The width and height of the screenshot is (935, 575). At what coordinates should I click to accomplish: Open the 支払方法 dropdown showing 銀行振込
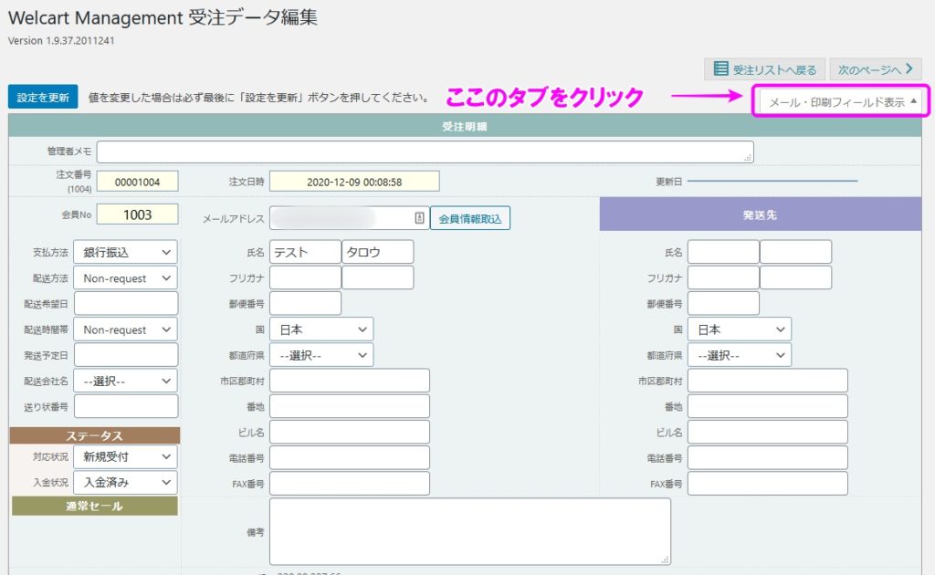pyautogui.click(x=126, y=252)
